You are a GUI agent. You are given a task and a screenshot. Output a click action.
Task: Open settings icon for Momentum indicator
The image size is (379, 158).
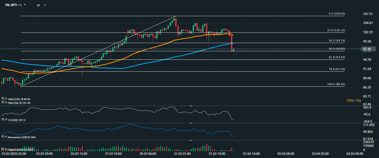click(x=3, y=137)
